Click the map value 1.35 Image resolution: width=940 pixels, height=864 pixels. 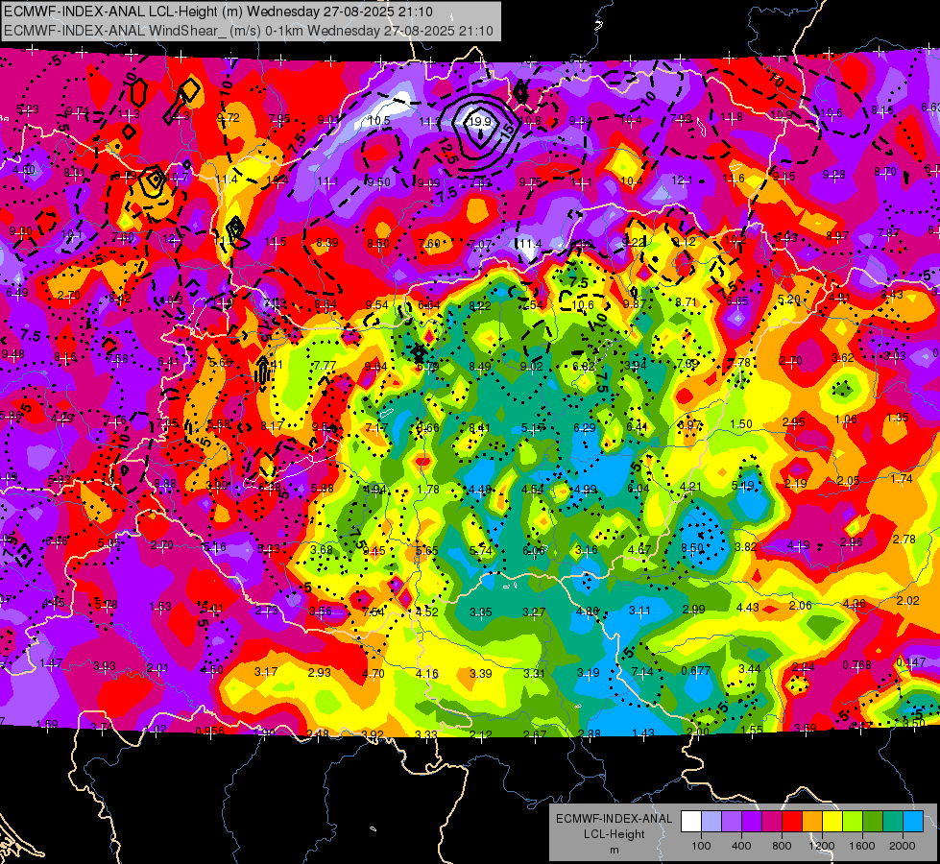pyautogui.click(x=898, y=418)
